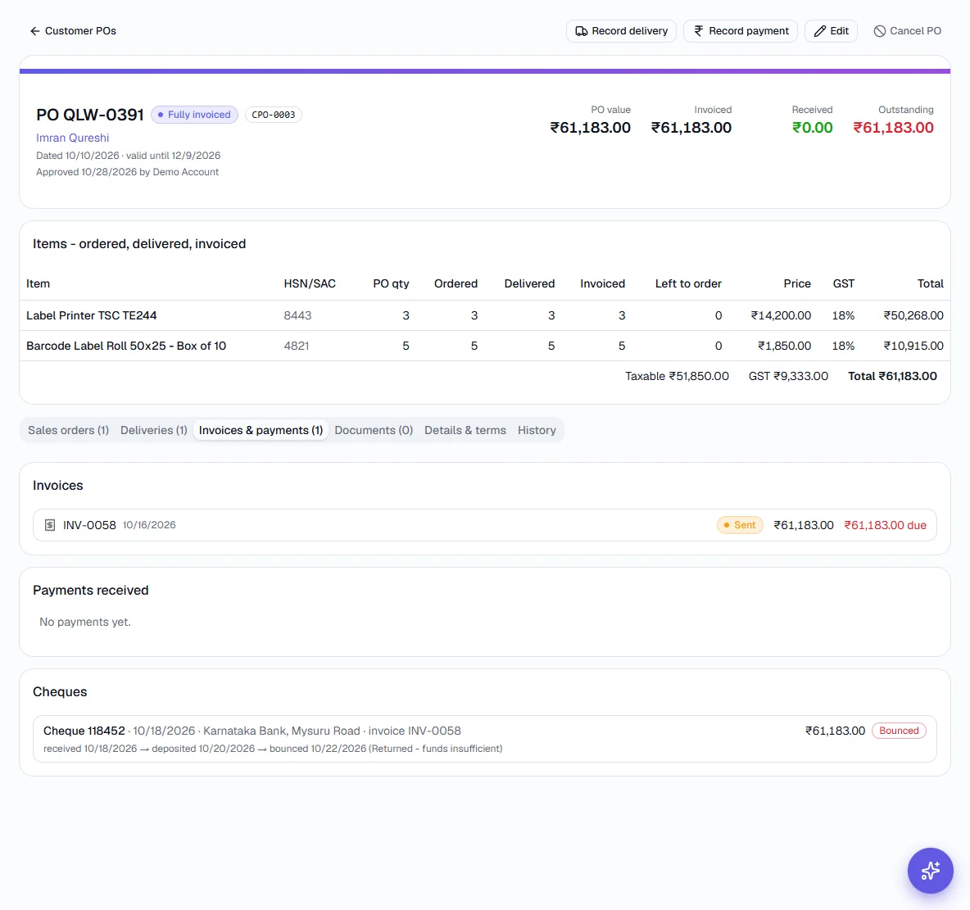Open customer Imran Qureshi's profile link
This screenshot has height=910, width=970.
[x=72, y=138]
